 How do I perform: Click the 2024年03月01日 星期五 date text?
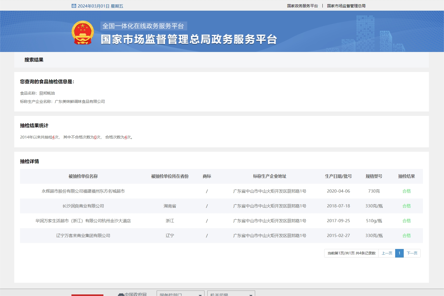click(x=100, y=6)
